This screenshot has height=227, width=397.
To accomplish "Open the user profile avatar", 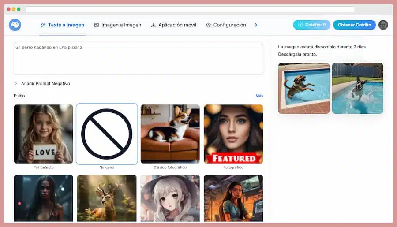I will coord(383,25).
